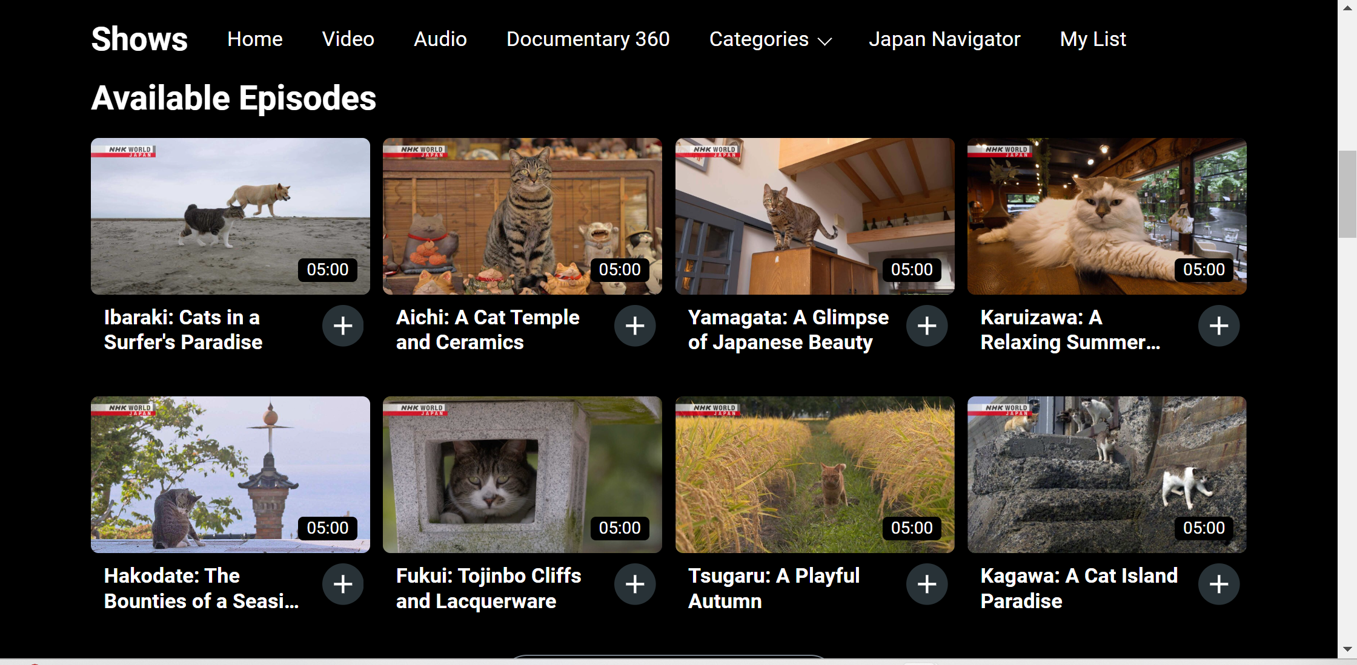Expand the Categories dropdown menu
The image size is (1357, 665).
pyautogui.click(x=771, y=39)
